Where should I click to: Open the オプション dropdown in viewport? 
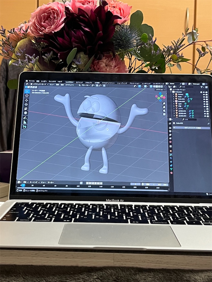coord(161,90)
